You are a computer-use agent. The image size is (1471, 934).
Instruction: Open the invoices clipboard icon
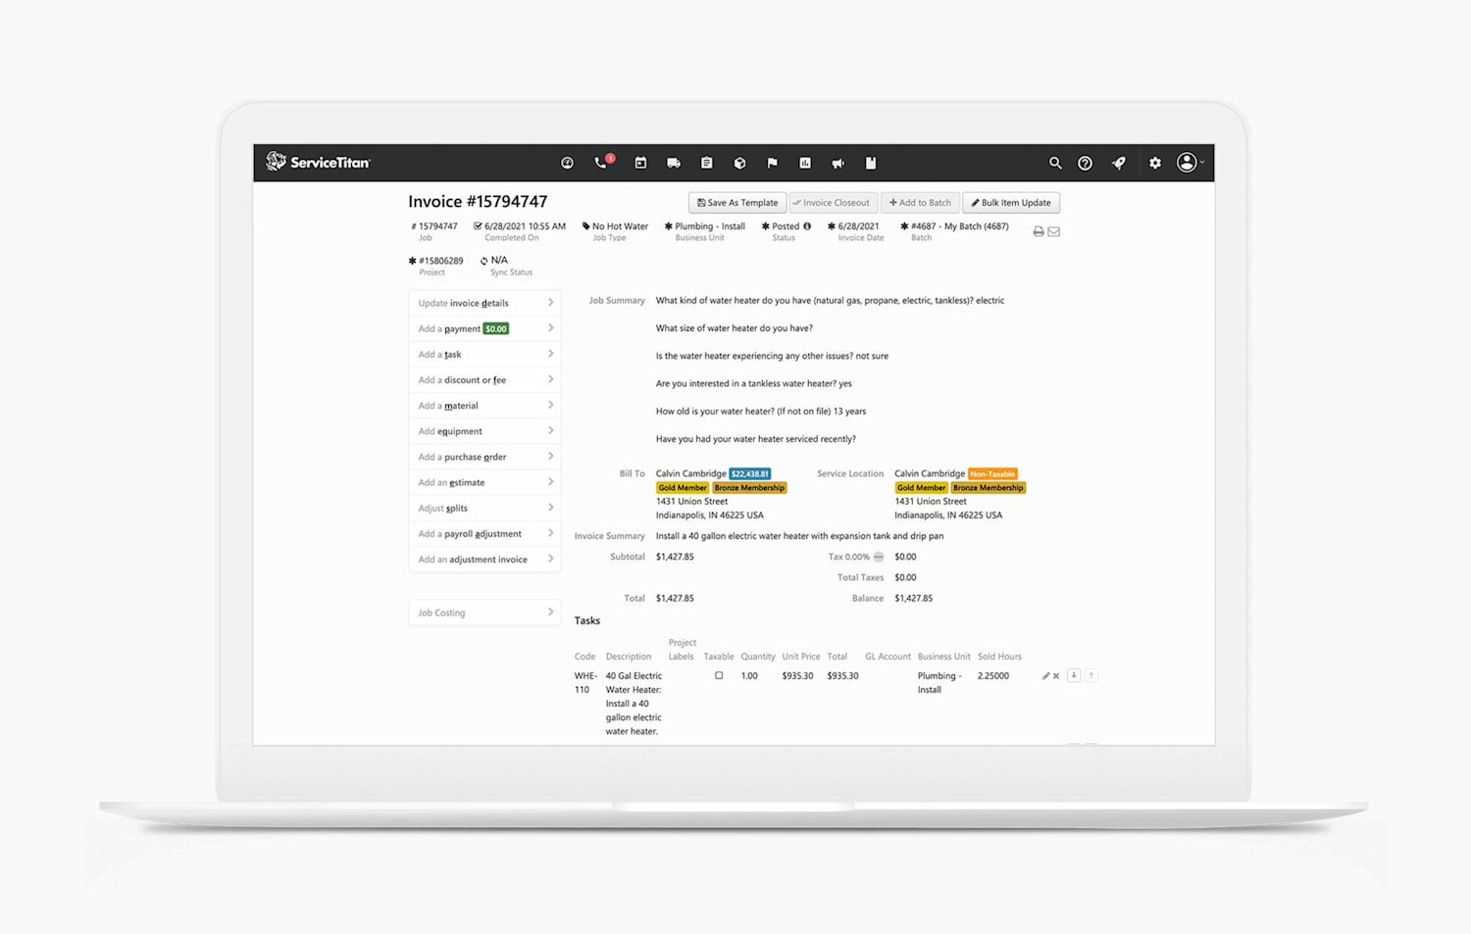[707, 163]
